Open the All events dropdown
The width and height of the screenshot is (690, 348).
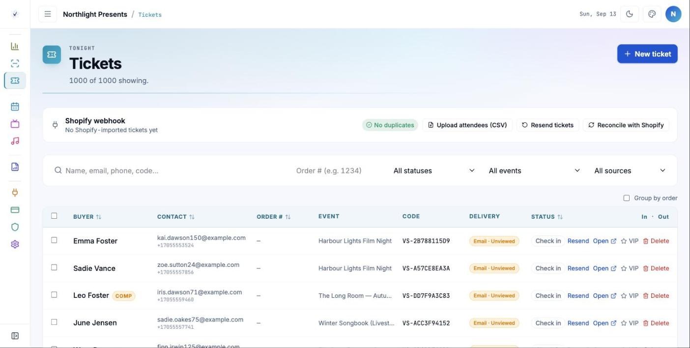pos(534,171)
